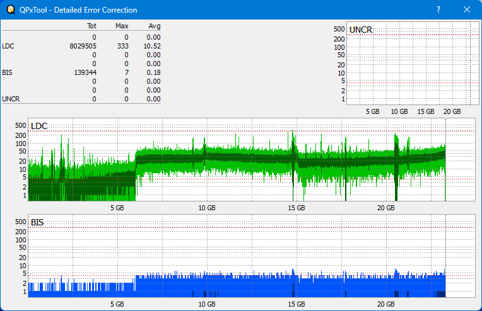Click the LDC graph title label
The width and height of the screenshot is (482, 311).
click(x=39, y=127)
